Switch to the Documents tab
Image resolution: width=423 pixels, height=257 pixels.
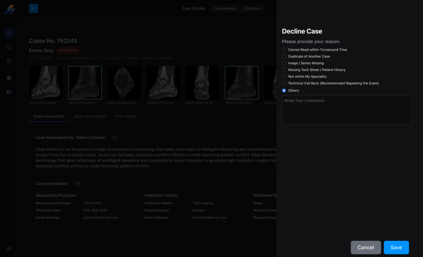pyautogui.click(x=225, y=9)
